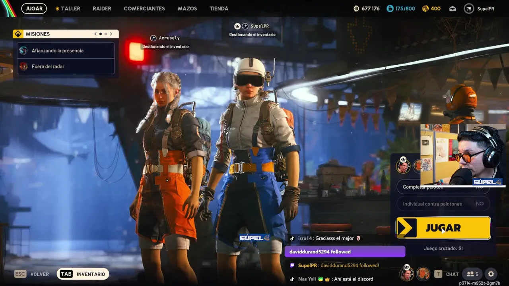Image resolution: width=509 pixels, height=286 pixels.
Task: Click the Fuera del radar mission icon
Action: pyautogui.click(x=23, y=66)
